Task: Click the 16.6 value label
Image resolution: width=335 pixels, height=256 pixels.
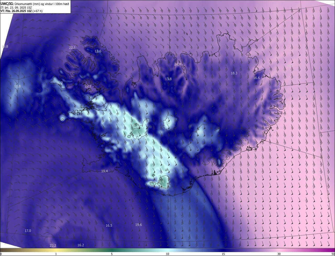Action: pos(256,78)
